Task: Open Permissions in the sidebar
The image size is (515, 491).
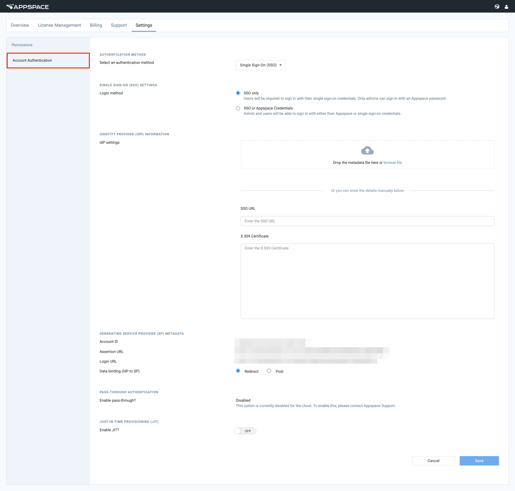Action: [x=22, y=45]
